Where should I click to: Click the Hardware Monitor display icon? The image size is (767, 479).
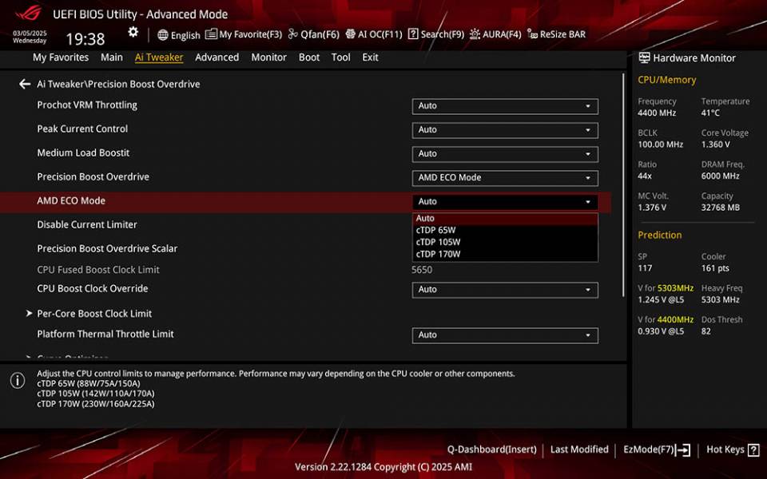click(x=644, y=57)
